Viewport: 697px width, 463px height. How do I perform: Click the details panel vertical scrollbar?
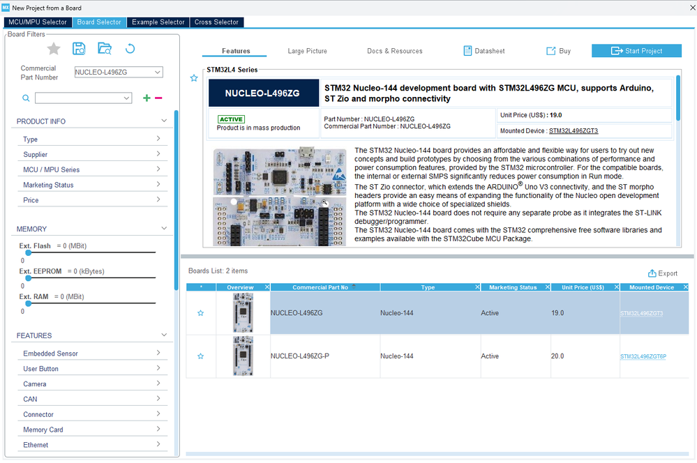click(678, 98)
